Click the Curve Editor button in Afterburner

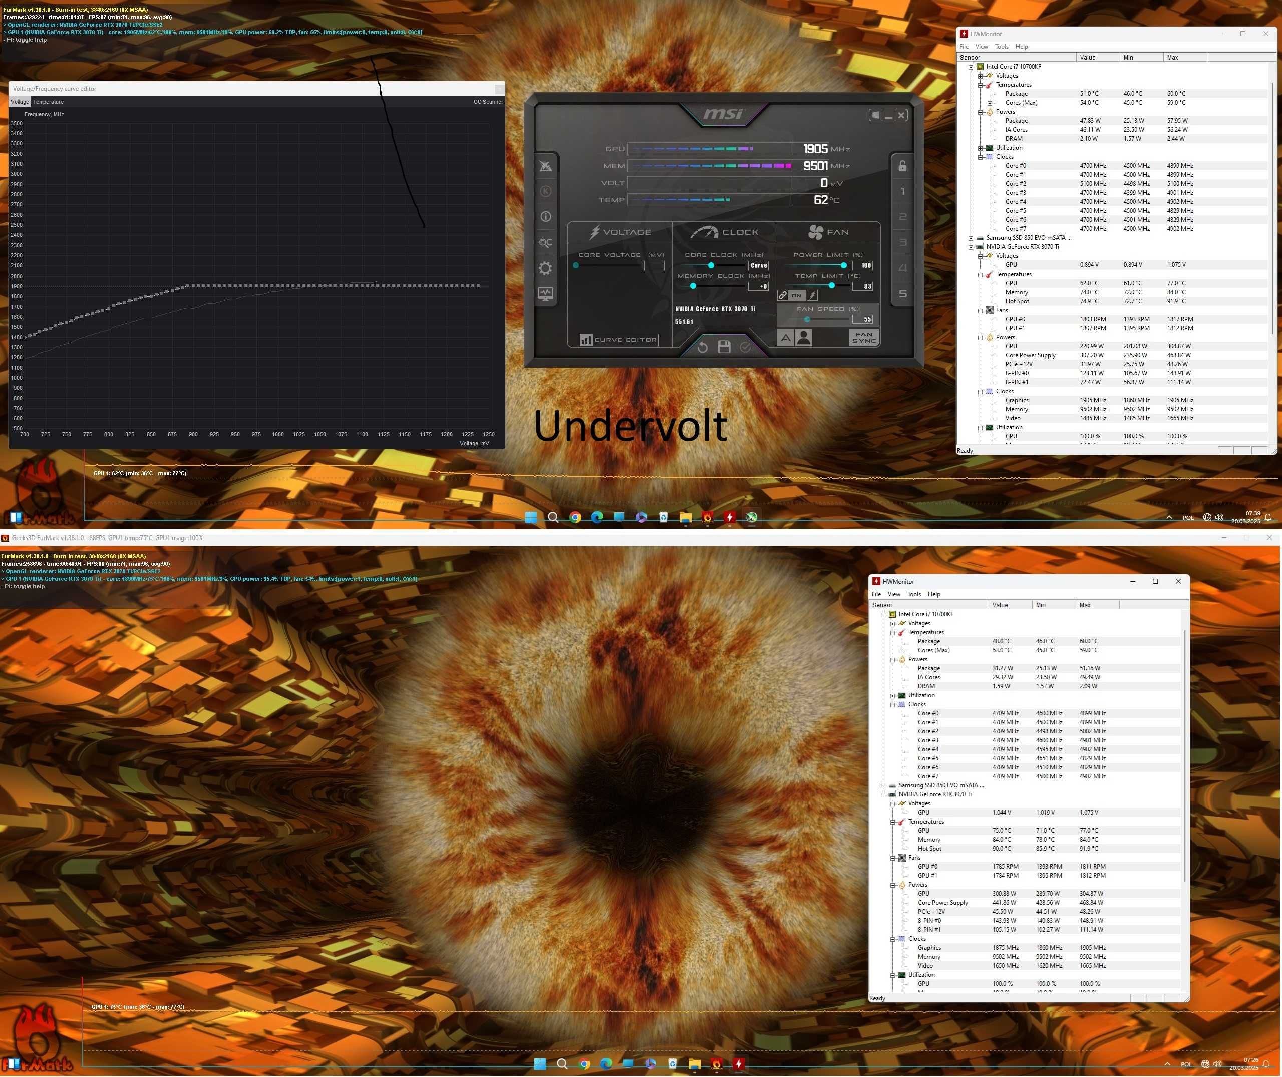pyautogui.click(x=618, y=340)
